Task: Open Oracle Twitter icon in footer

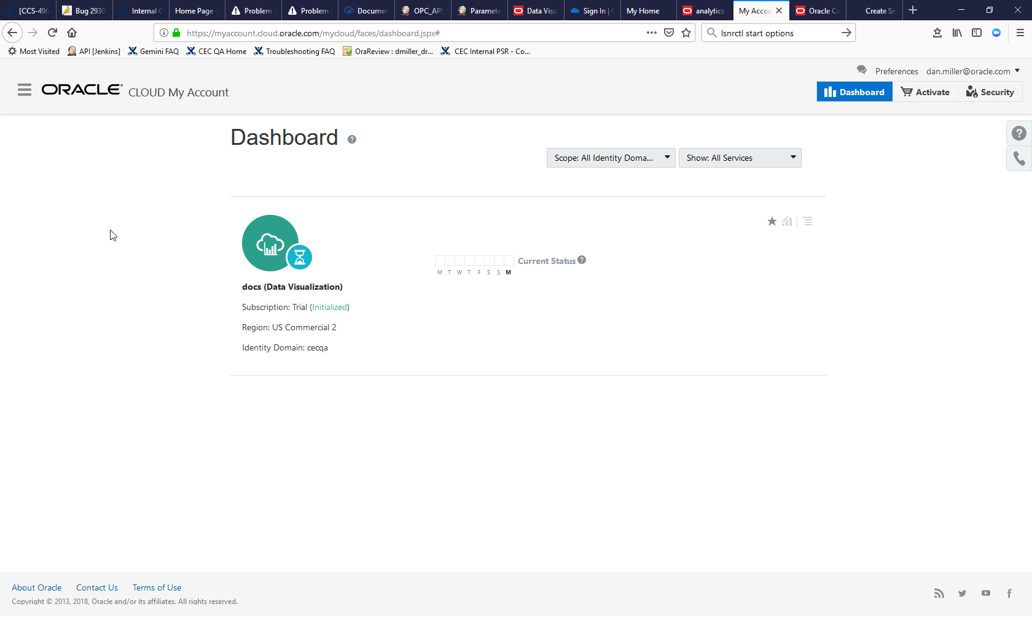Action: point(963,593)
